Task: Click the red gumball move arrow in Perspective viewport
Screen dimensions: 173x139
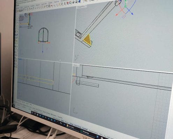Action: click(x=117, y=15)
